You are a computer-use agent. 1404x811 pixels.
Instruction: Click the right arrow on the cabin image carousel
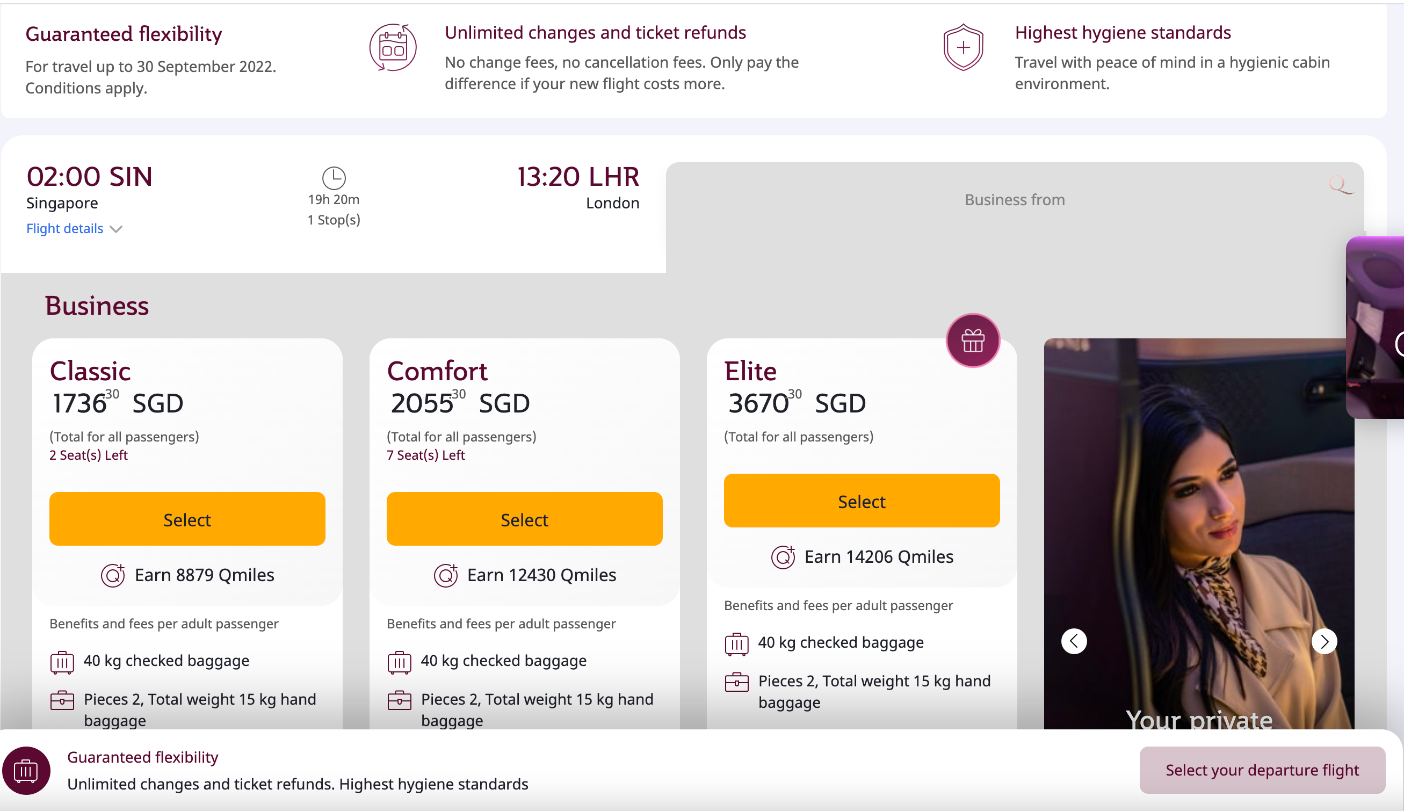coord(1324,641)
